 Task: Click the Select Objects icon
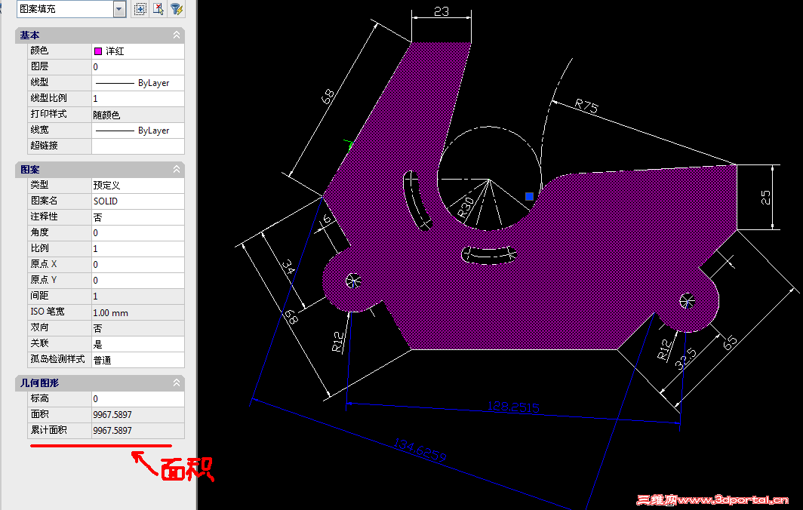(158, 9)
